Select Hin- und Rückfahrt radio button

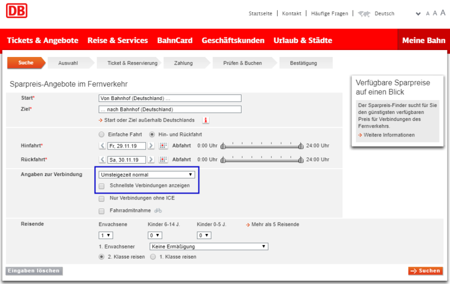click(x=152, y=134)
